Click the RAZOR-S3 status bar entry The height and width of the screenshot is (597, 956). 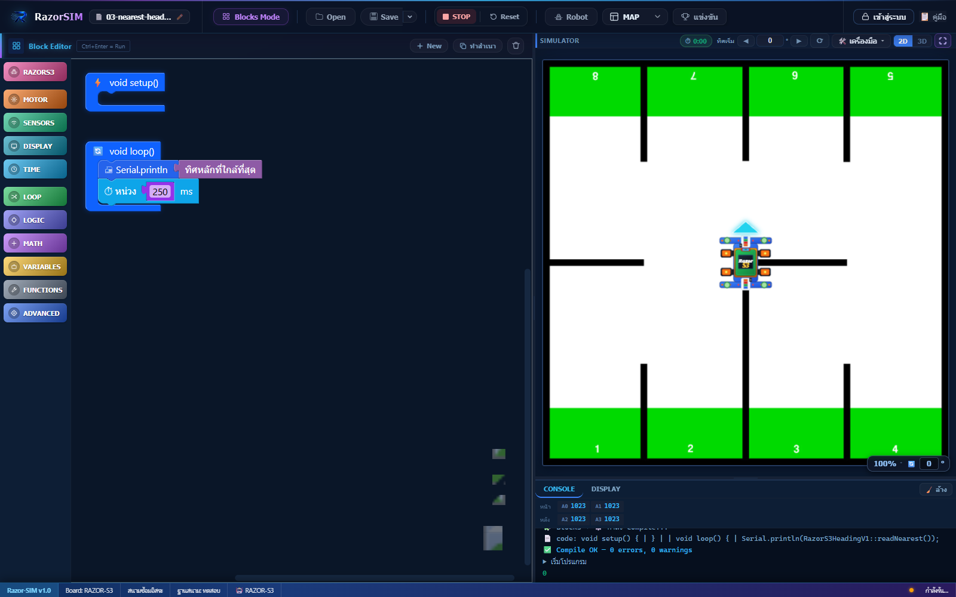click(x=255, y=590)
